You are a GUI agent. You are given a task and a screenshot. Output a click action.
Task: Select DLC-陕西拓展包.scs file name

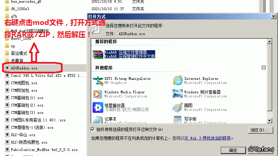click(x=29, y=142)
